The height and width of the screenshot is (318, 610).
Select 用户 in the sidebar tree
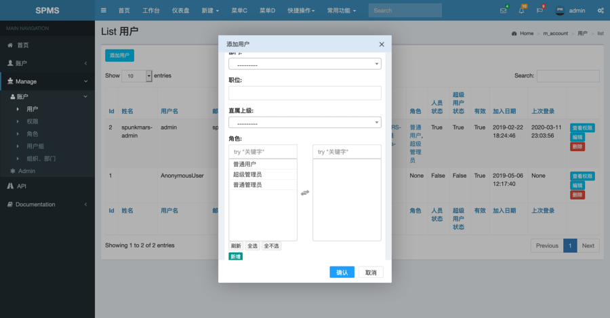[x=32, y=109]
